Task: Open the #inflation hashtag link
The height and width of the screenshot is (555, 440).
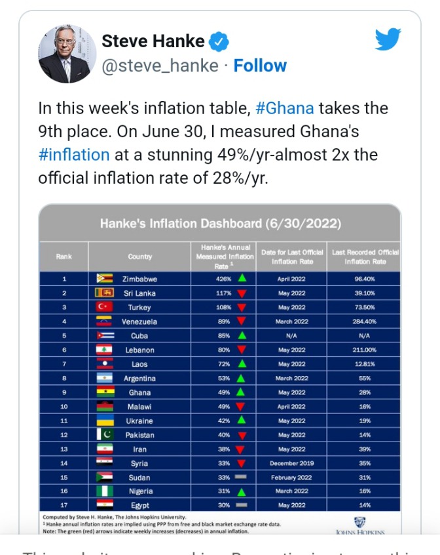Action: click(74, 155)
